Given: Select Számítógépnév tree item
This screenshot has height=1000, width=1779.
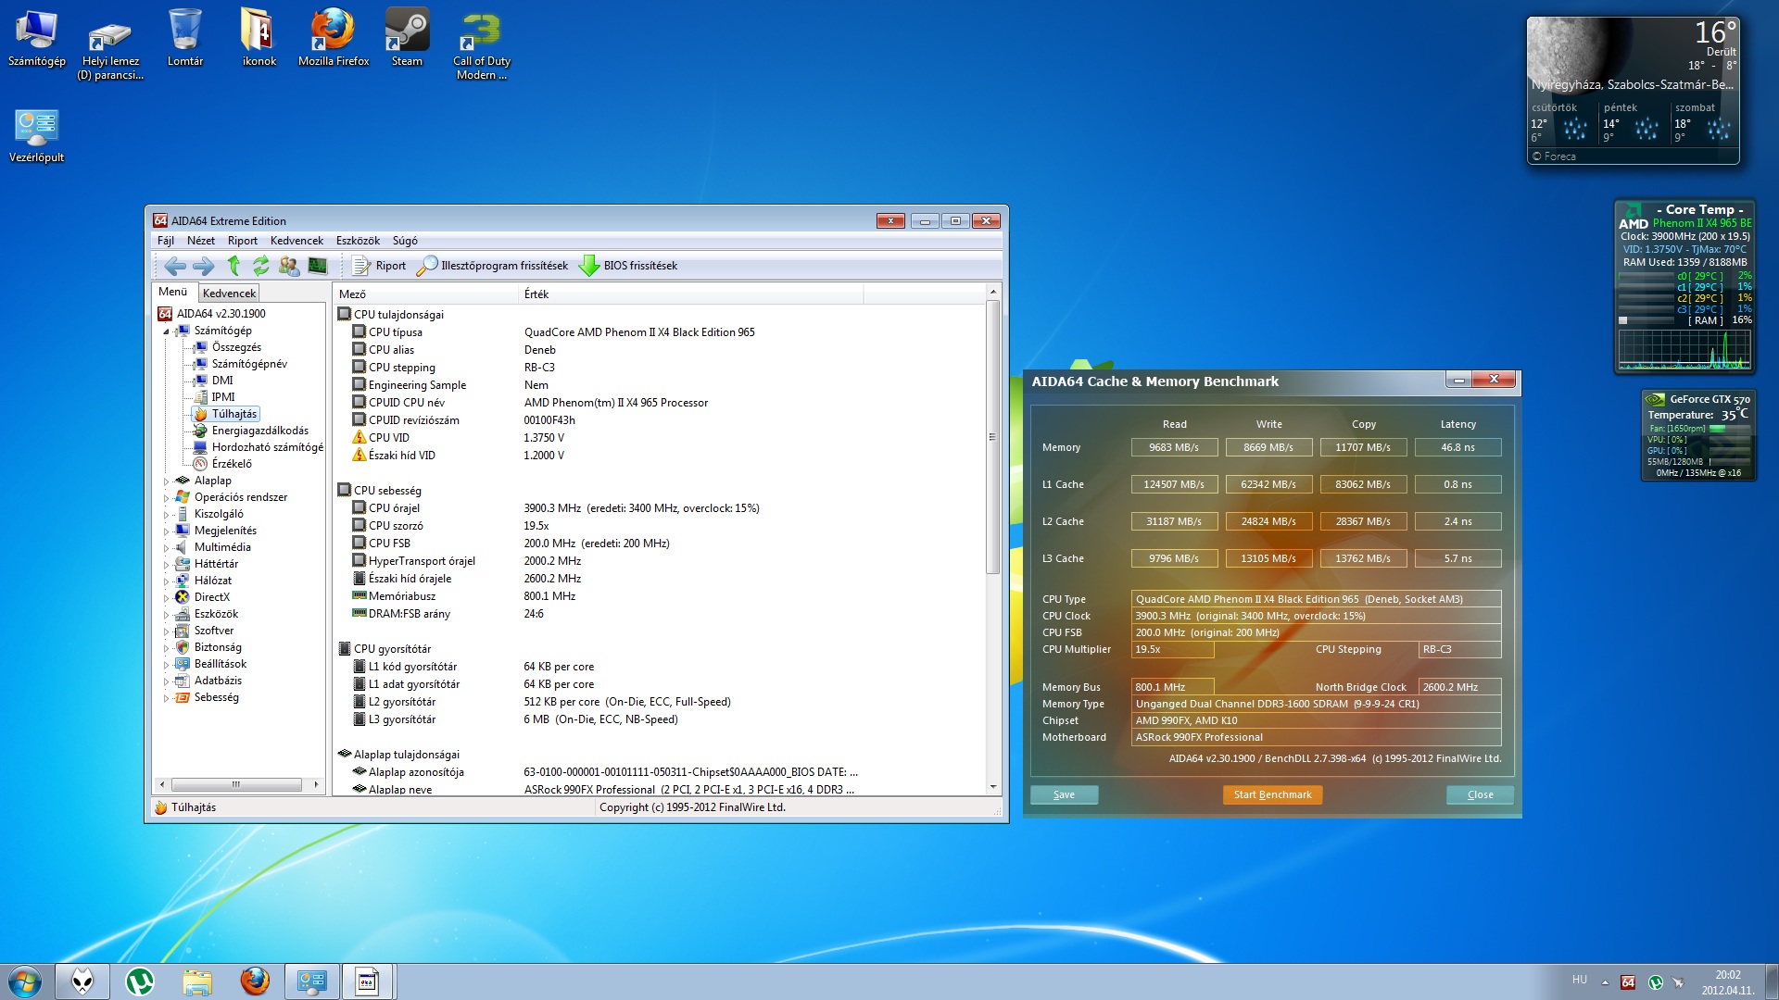Looking at the screenshot, I should (x=249, y=364).
